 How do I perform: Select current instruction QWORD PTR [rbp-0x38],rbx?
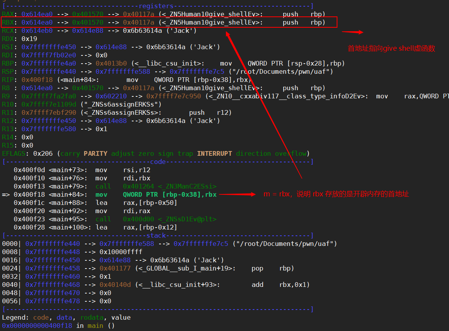coord(170,195)
